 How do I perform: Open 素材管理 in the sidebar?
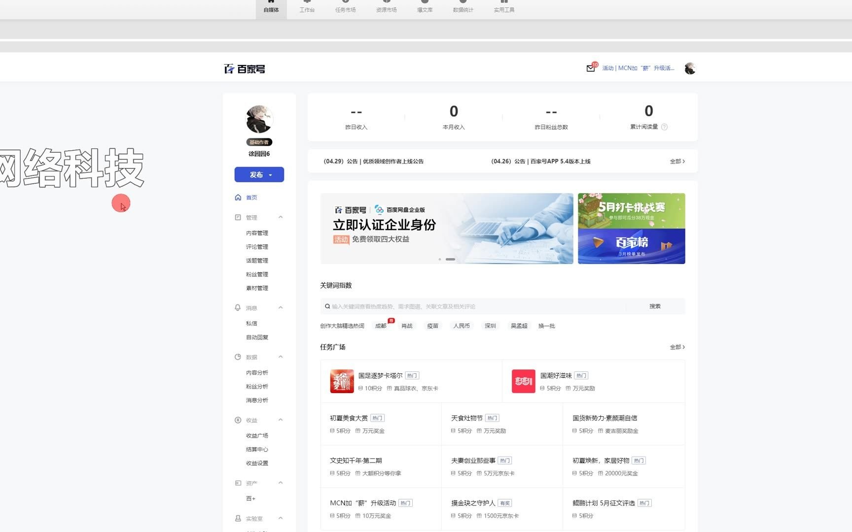[x=257, y=288]
